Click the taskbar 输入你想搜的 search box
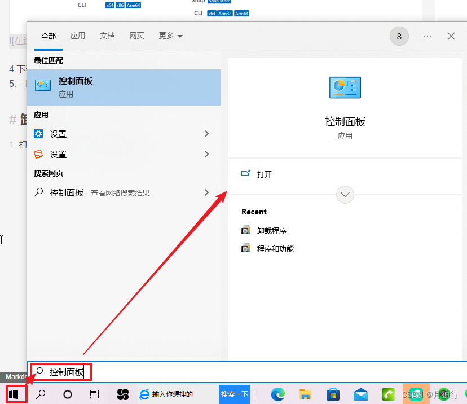The image size is (467, 404). [178, 394]
